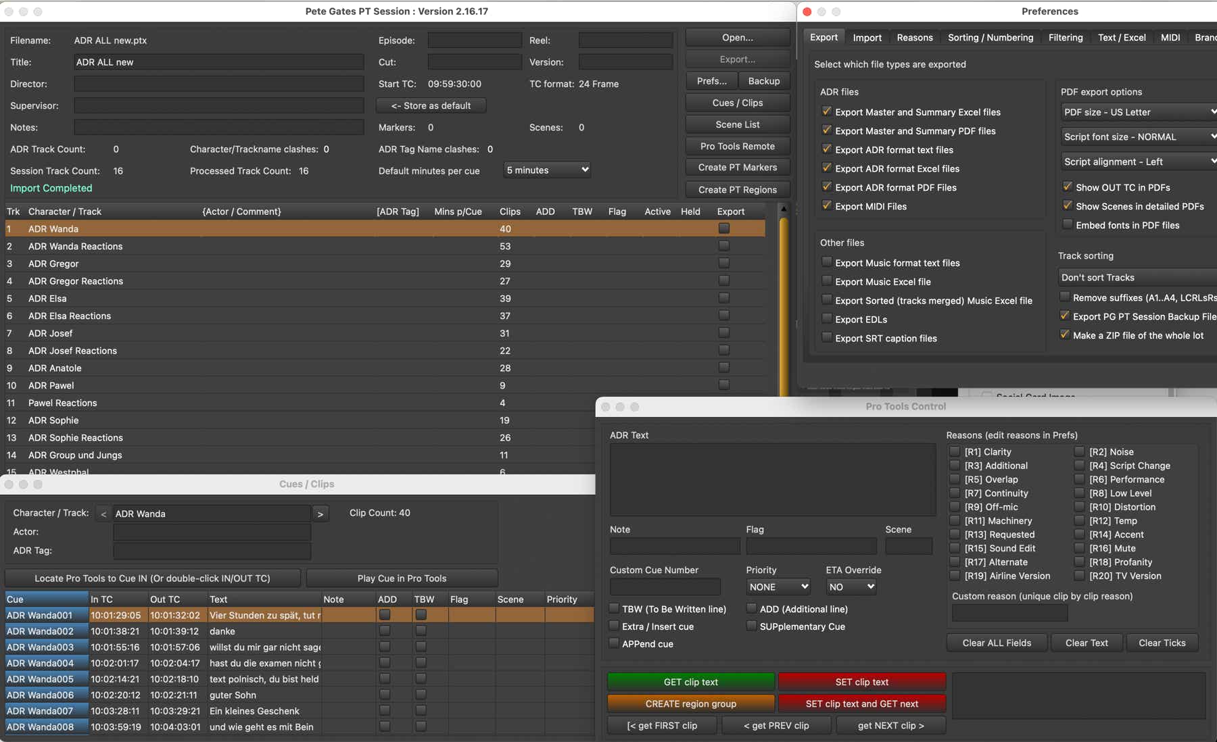Open the Text / Excel tab
Viewport: 1217px width, 742px height.
pos(1122,38)
